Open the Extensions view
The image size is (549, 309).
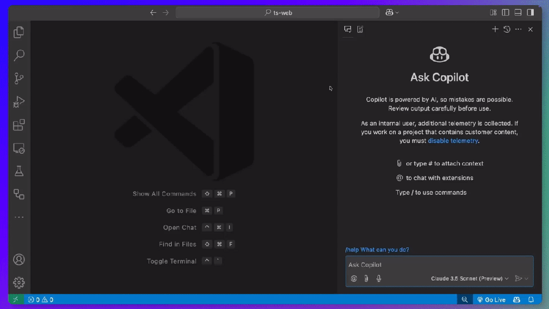coord(19,125)
